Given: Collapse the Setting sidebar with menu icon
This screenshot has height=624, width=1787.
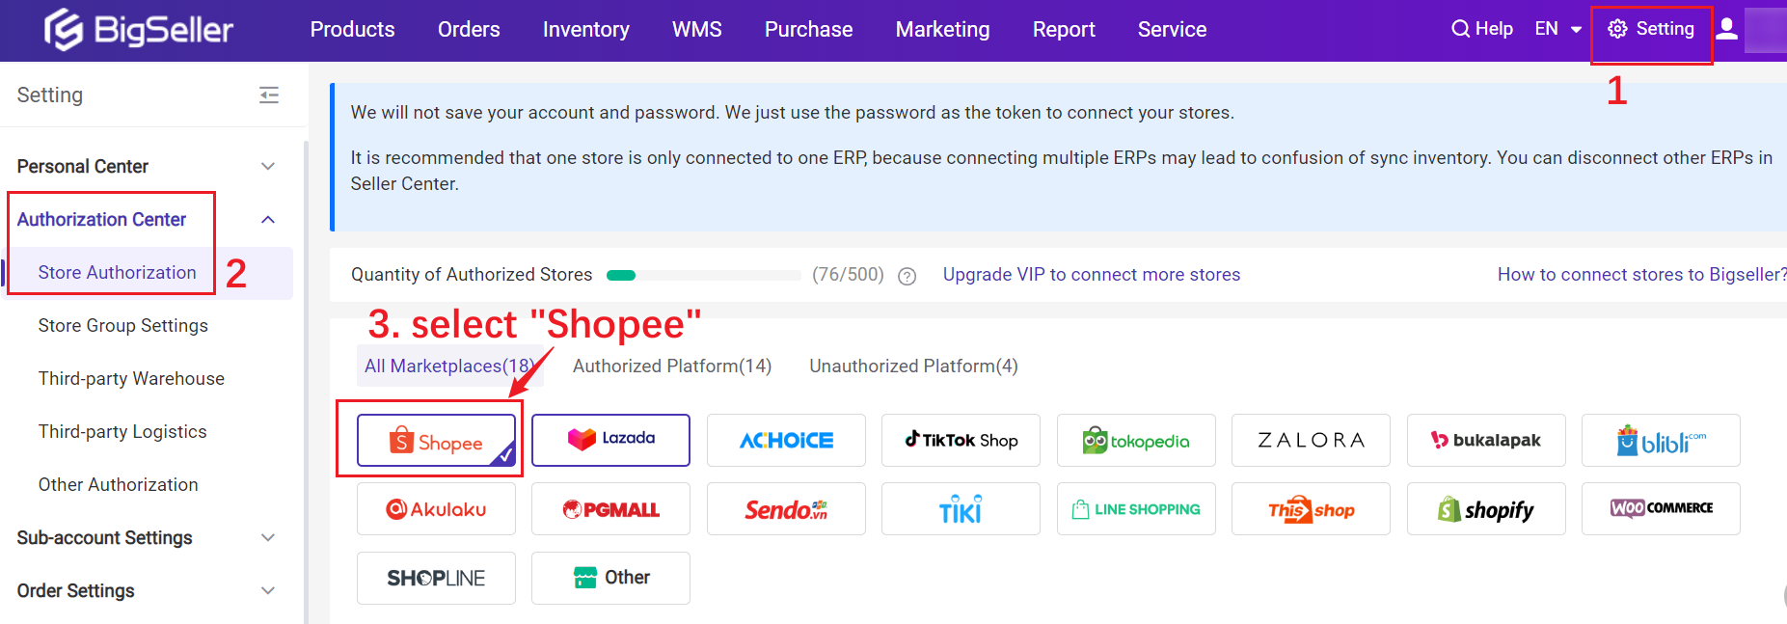Looking at the screenshot, I should [269, 95].
